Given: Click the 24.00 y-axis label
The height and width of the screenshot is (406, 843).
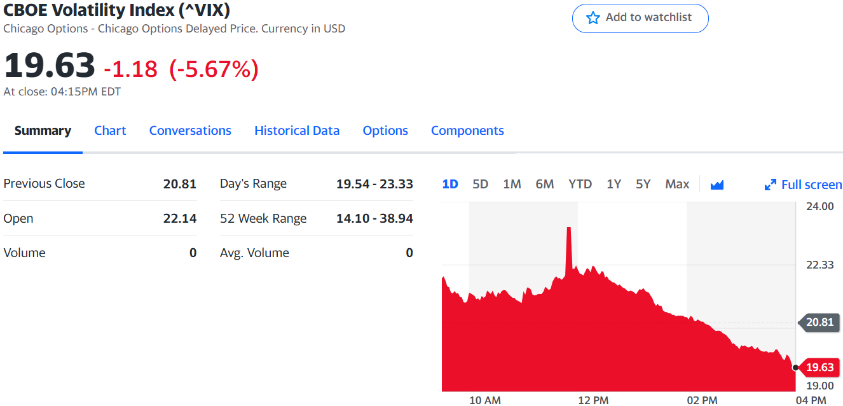Looking at the screenshot, I should pyautogui.click(x=819, y=206).
